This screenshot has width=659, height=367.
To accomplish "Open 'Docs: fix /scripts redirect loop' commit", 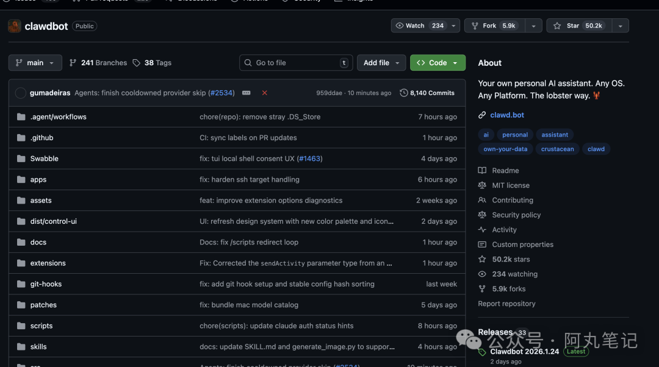I will 249,242.
